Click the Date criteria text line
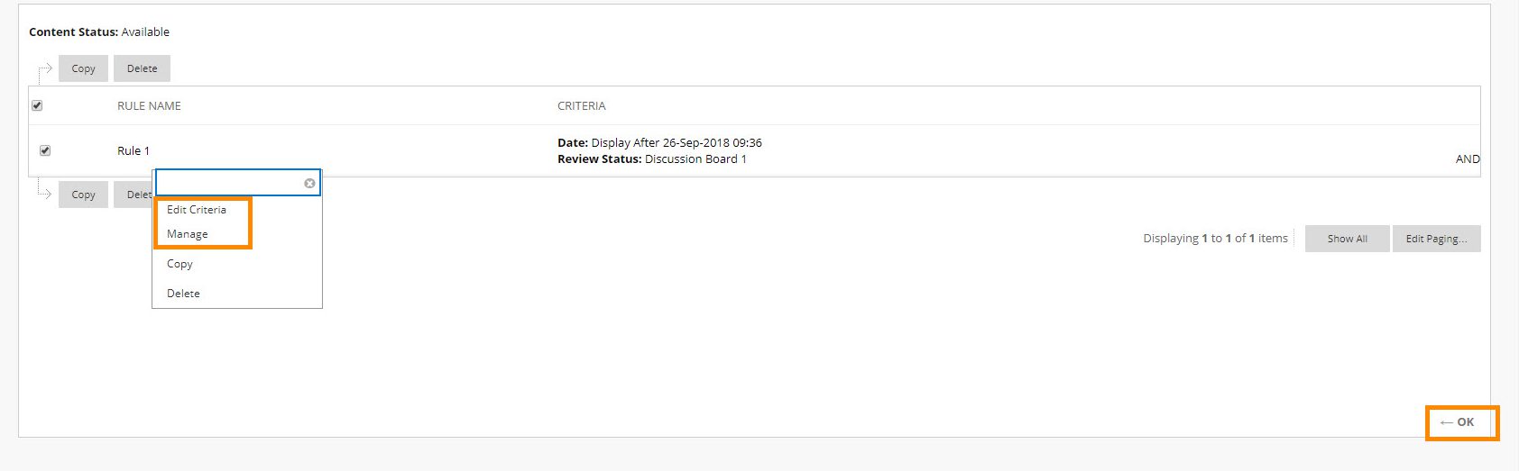The image size is (1519, 471). (659, 143)
